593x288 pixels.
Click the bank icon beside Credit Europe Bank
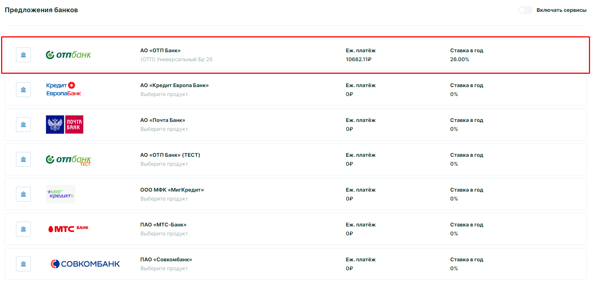23,90
